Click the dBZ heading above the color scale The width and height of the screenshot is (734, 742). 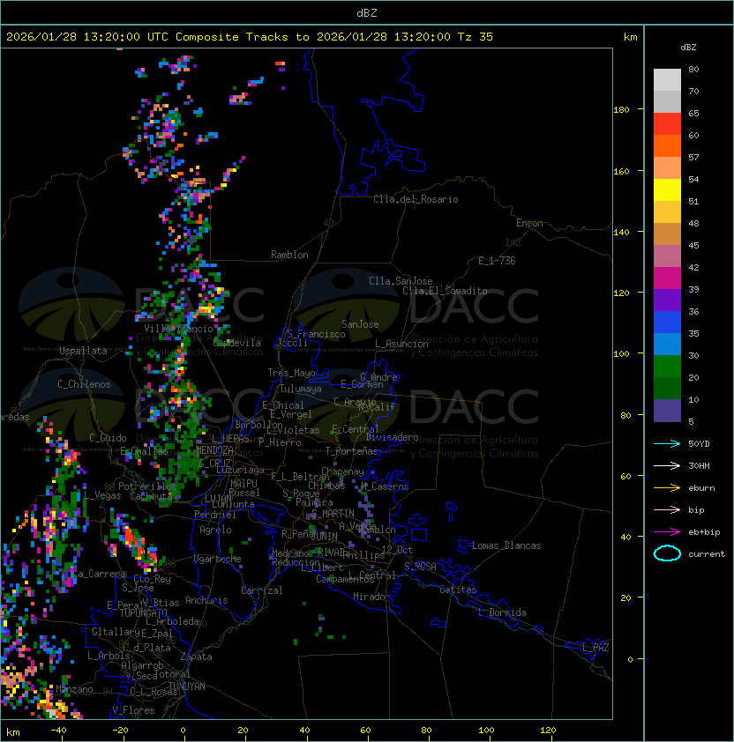(x=688, y=48)
